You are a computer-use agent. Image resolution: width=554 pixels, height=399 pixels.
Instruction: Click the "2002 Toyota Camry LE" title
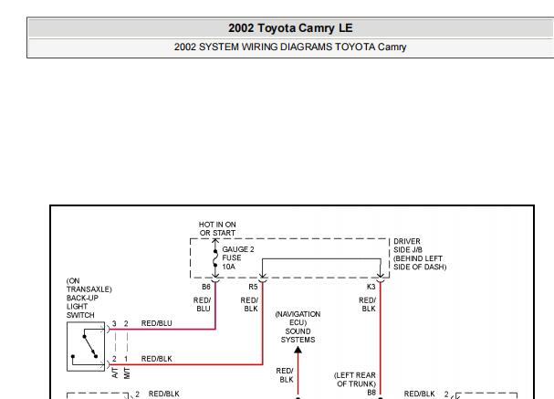290,28
